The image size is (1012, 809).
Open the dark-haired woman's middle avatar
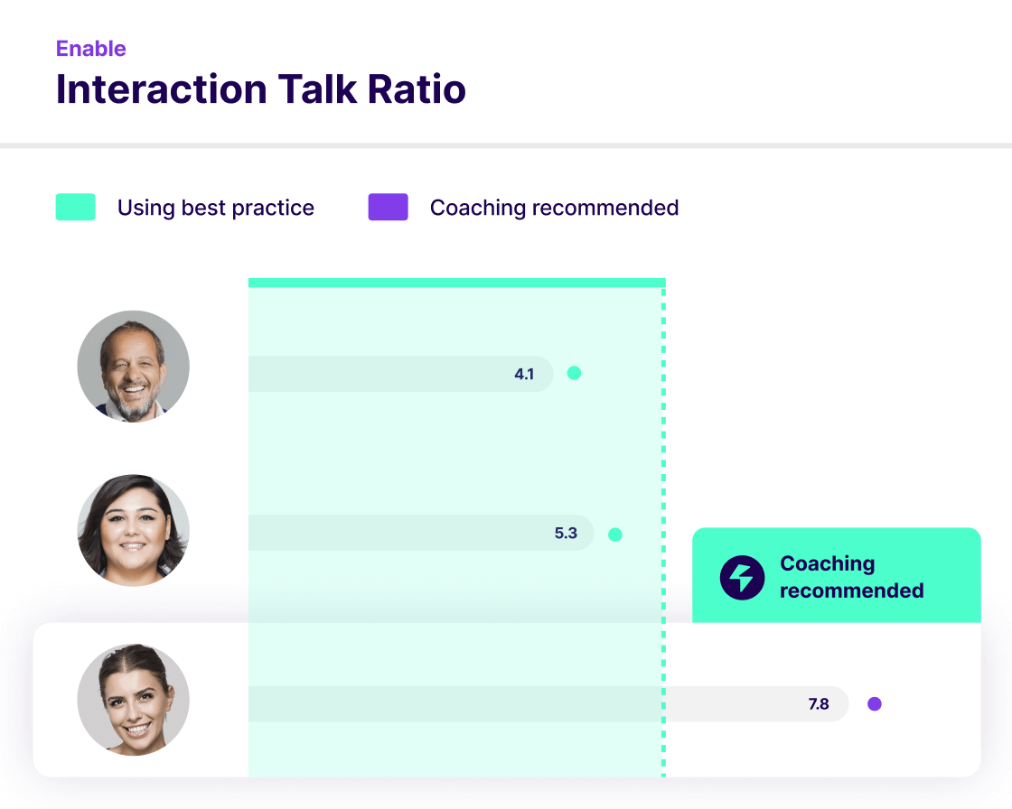point(134,530)
